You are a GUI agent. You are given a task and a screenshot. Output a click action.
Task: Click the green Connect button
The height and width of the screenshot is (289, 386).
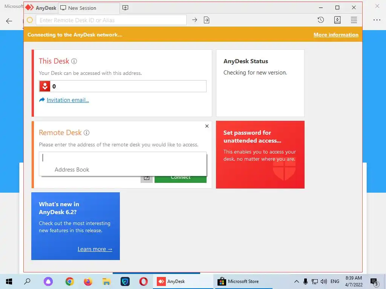pos(181,179)
